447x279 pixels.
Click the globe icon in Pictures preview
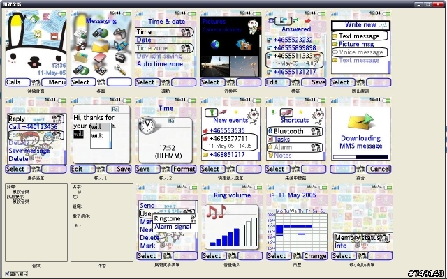click(215, 45)
